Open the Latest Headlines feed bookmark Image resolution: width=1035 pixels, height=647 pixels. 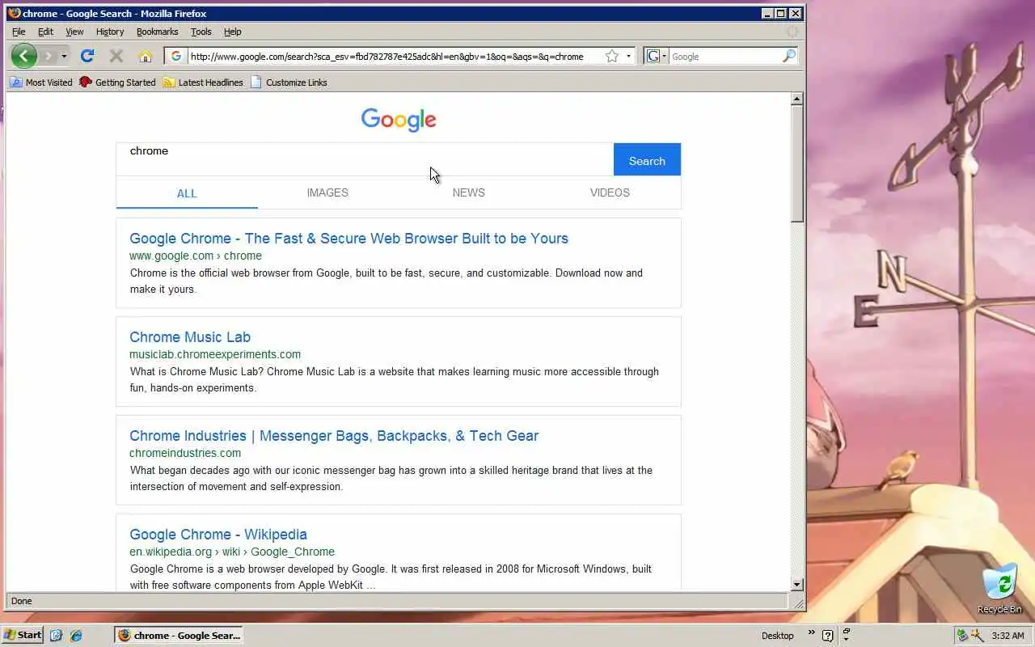coord(203,82)
